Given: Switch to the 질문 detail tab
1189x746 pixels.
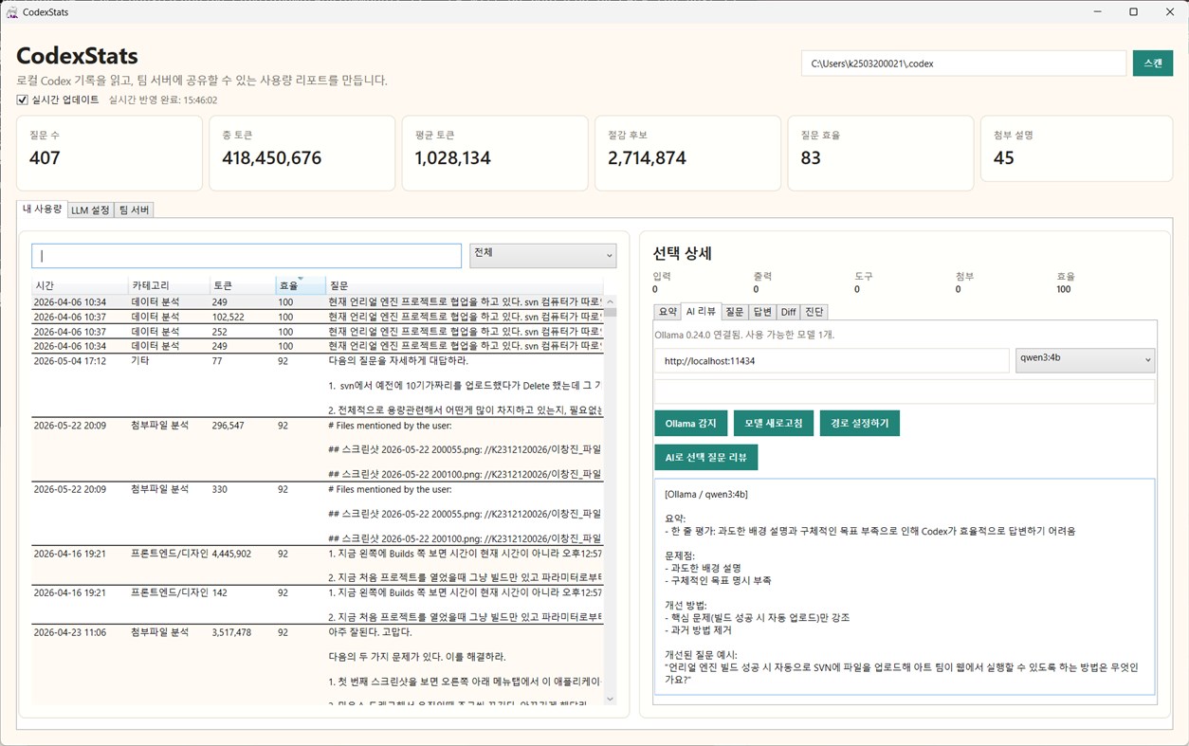Looking at the screenshot, I should pyautogui.click(x=735, y=312).
